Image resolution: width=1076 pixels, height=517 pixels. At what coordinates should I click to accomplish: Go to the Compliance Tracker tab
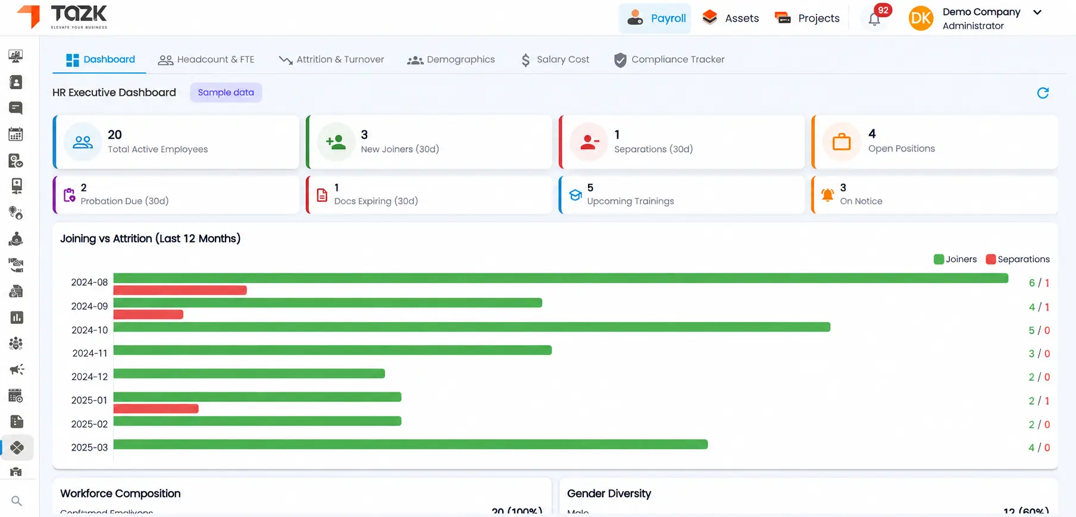(669, 59)
